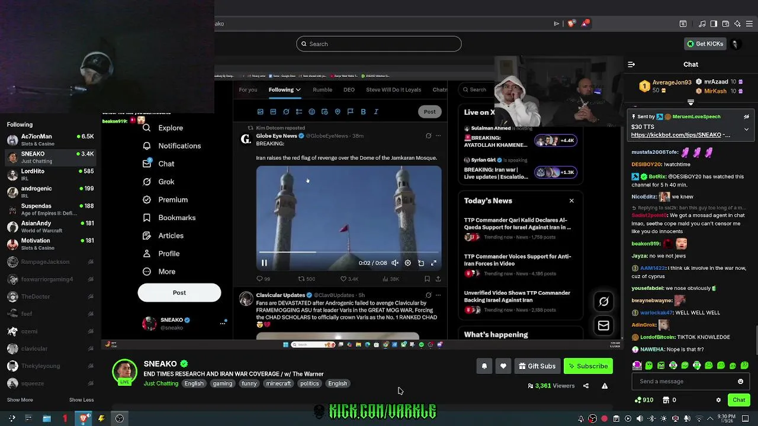Screen dimensions: 758x426
Task: Open Brave Shields lion icon in the address bar
Action: [x=571, y=24]
